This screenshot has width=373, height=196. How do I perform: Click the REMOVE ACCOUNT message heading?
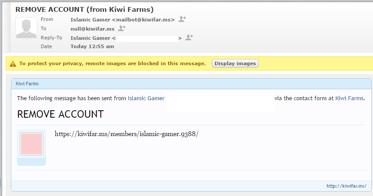click(x=60, y=114)
